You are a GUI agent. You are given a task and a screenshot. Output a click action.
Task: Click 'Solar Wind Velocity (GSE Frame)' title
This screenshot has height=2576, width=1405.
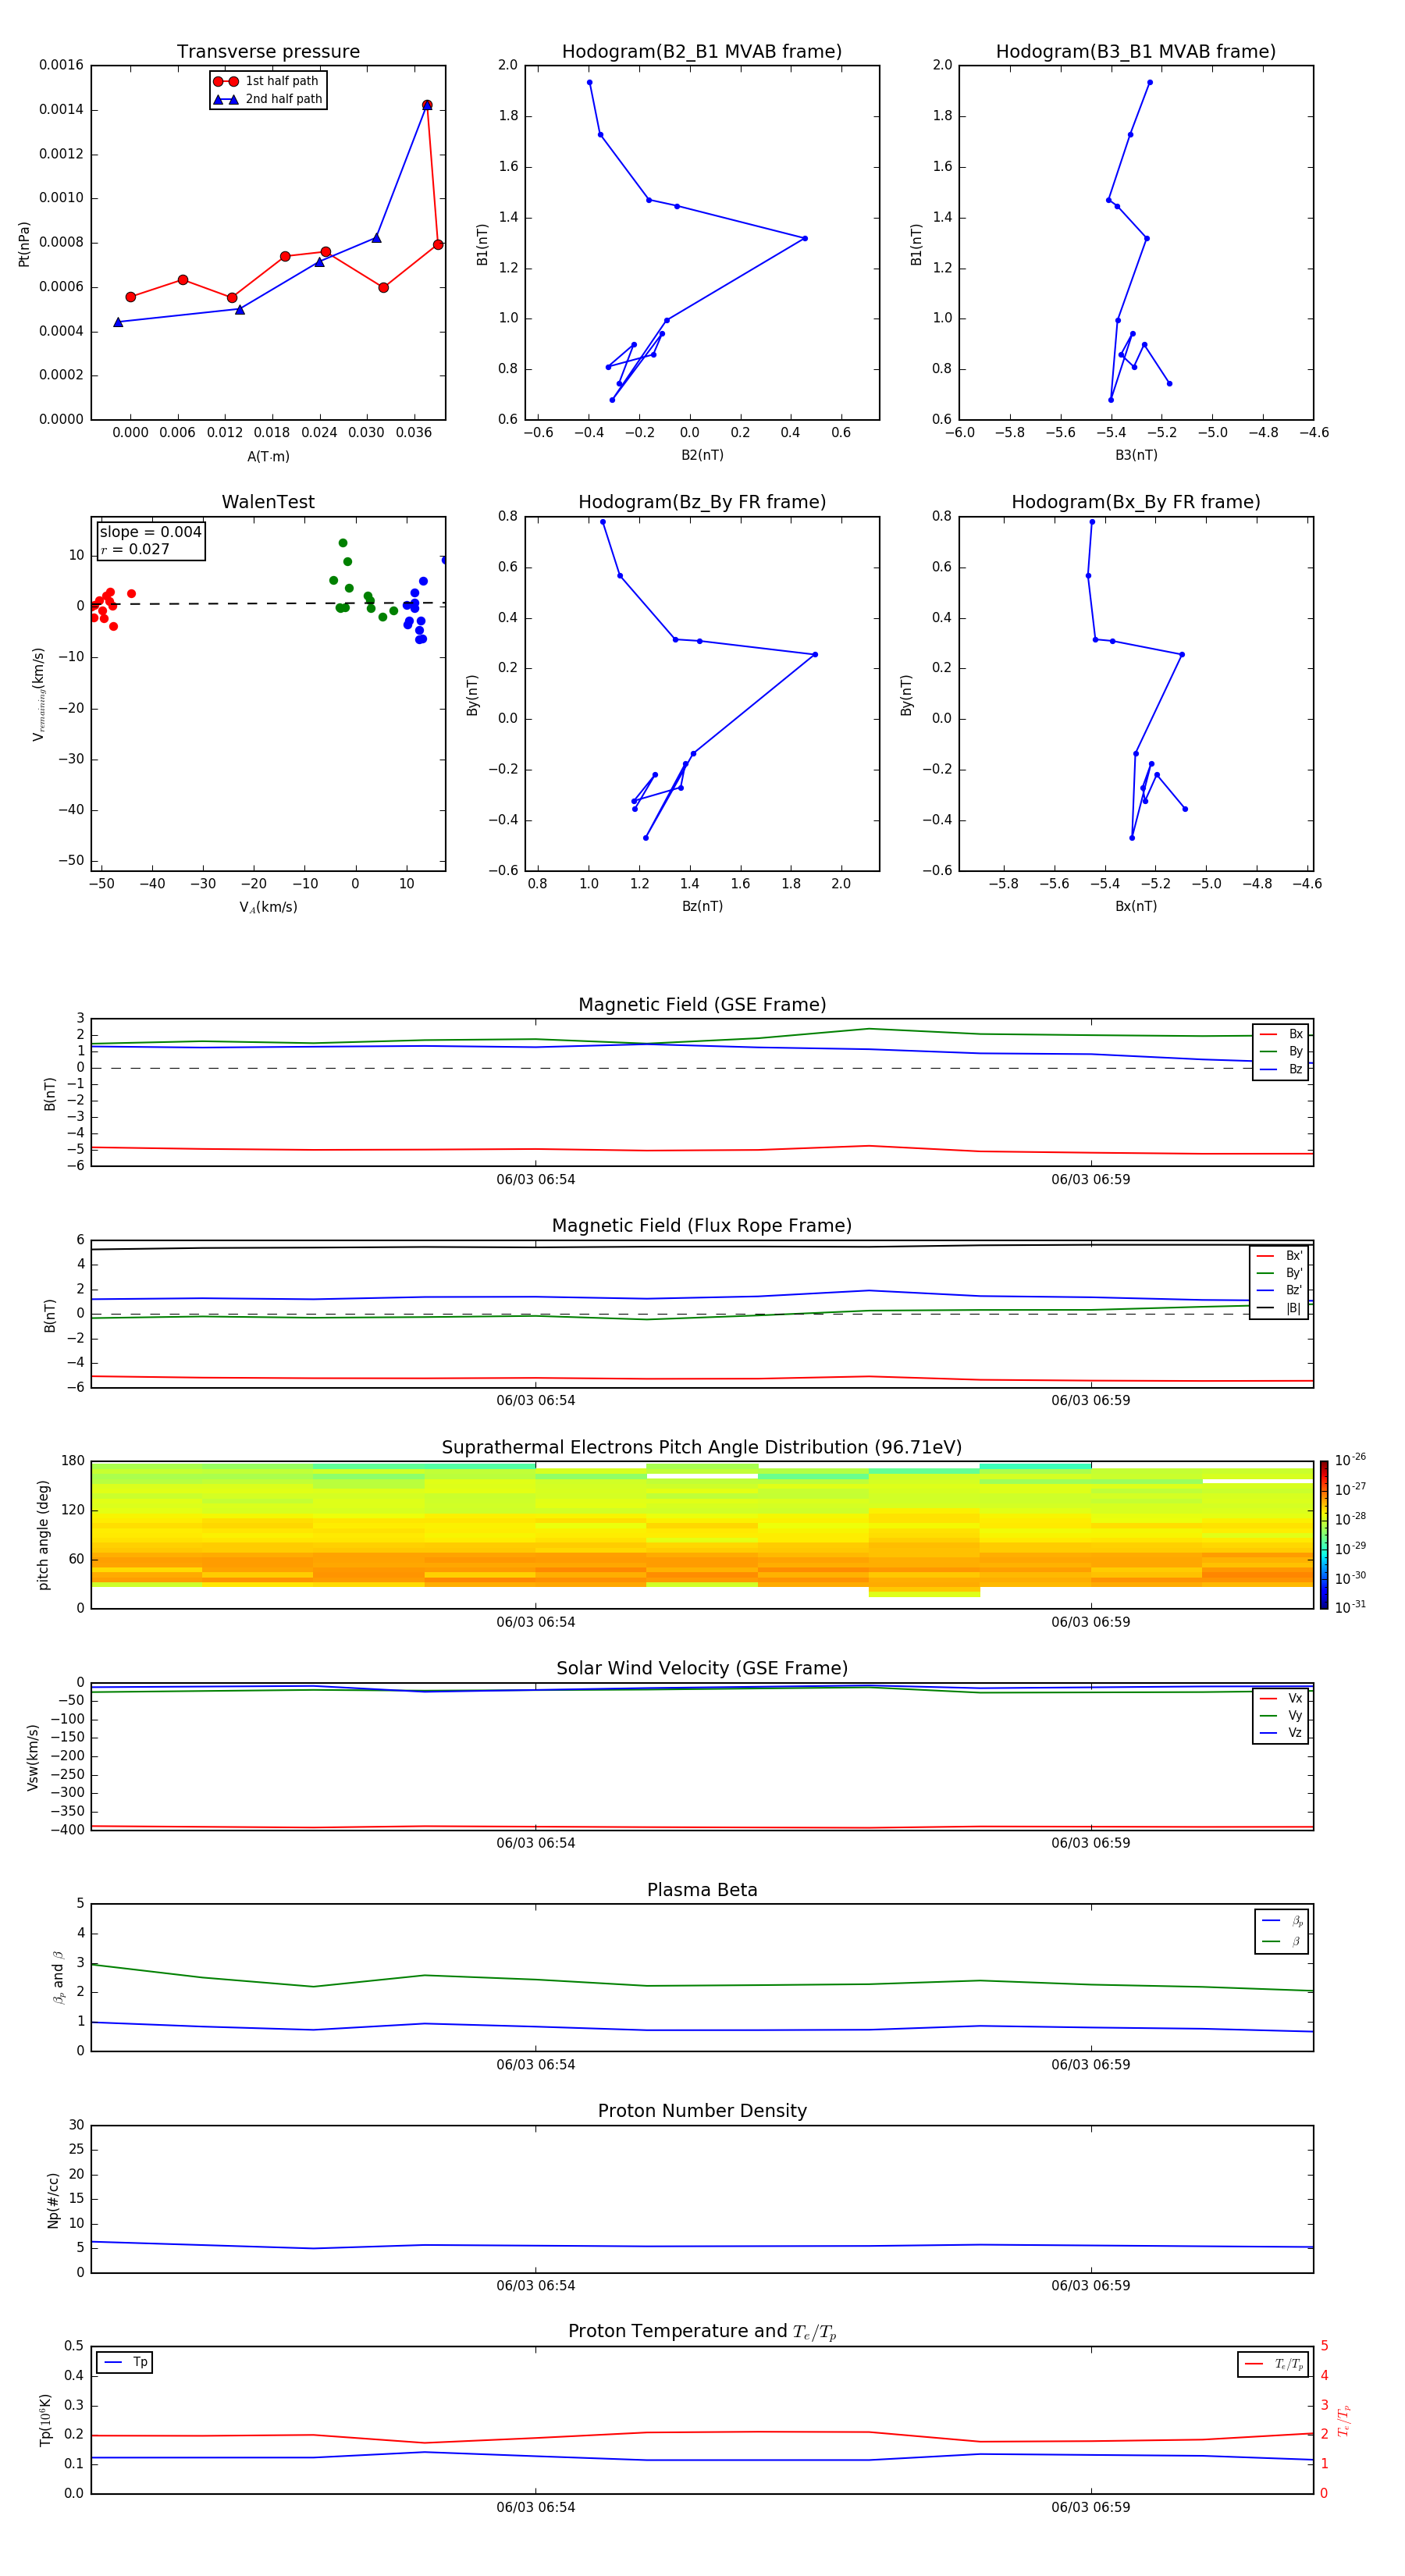pyautogui.click(x=702, y=1668)
